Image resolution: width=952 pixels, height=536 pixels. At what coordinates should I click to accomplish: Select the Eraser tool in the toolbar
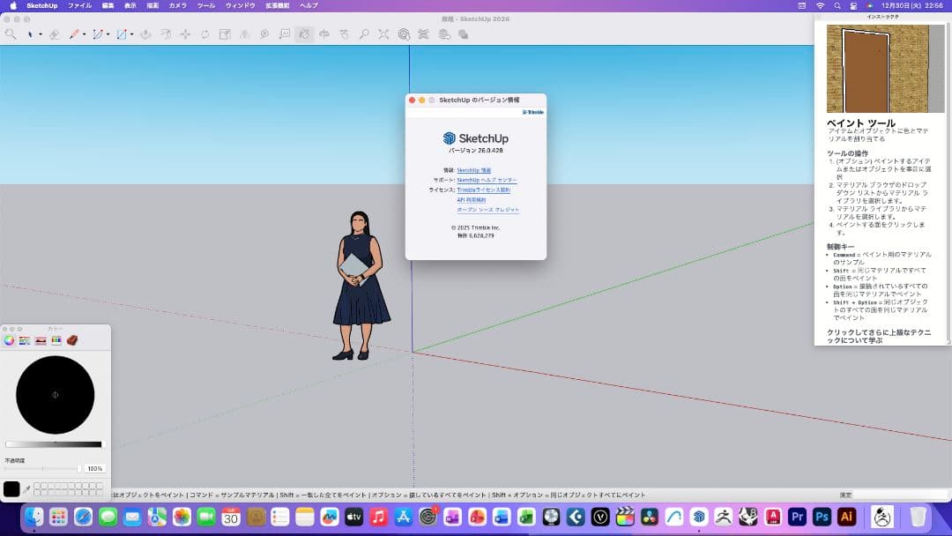pyautogui.click(x=54, y=35)
